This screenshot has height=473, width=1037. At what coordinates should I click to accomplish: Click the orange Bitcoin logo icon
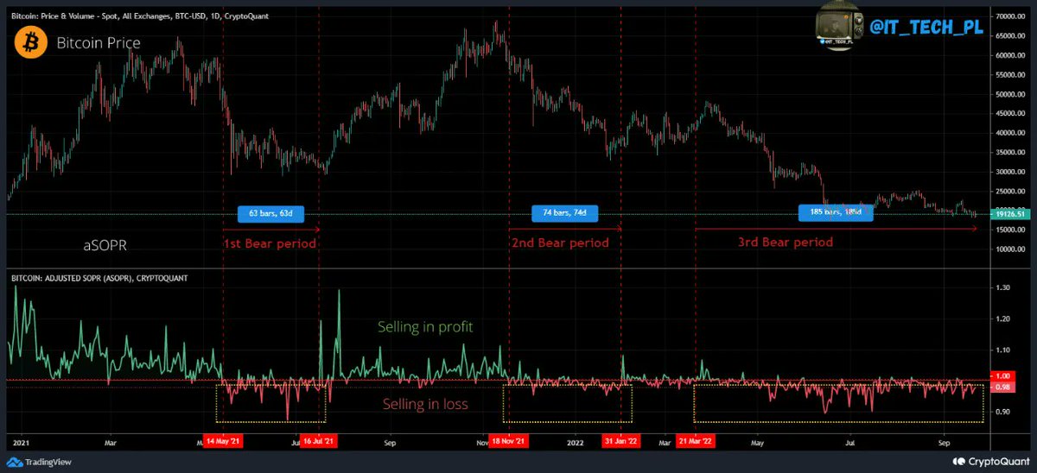click(x=30, y=43)
